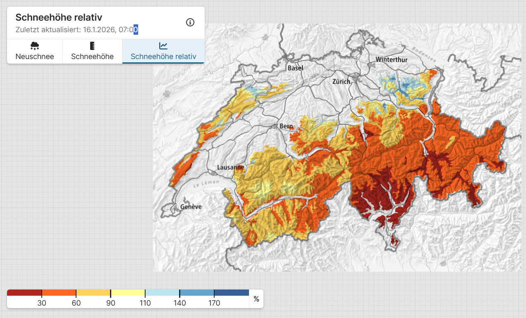Click the Genève label on map
The width and height of the screenshot is (526, 318).
pyautogui.click(x=191, y=206)
